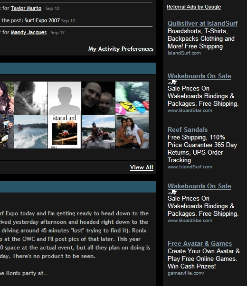Open the two women on boat thumbnail

pos(132,132)
